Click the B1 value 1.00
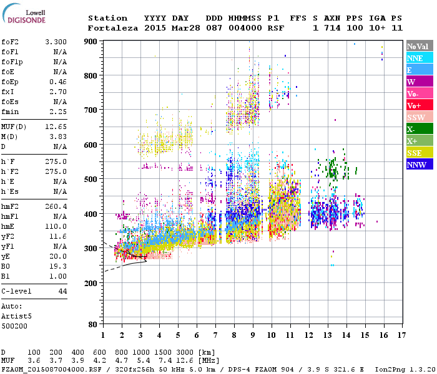This screenshot has width=437, height=374. pos(58,276)
